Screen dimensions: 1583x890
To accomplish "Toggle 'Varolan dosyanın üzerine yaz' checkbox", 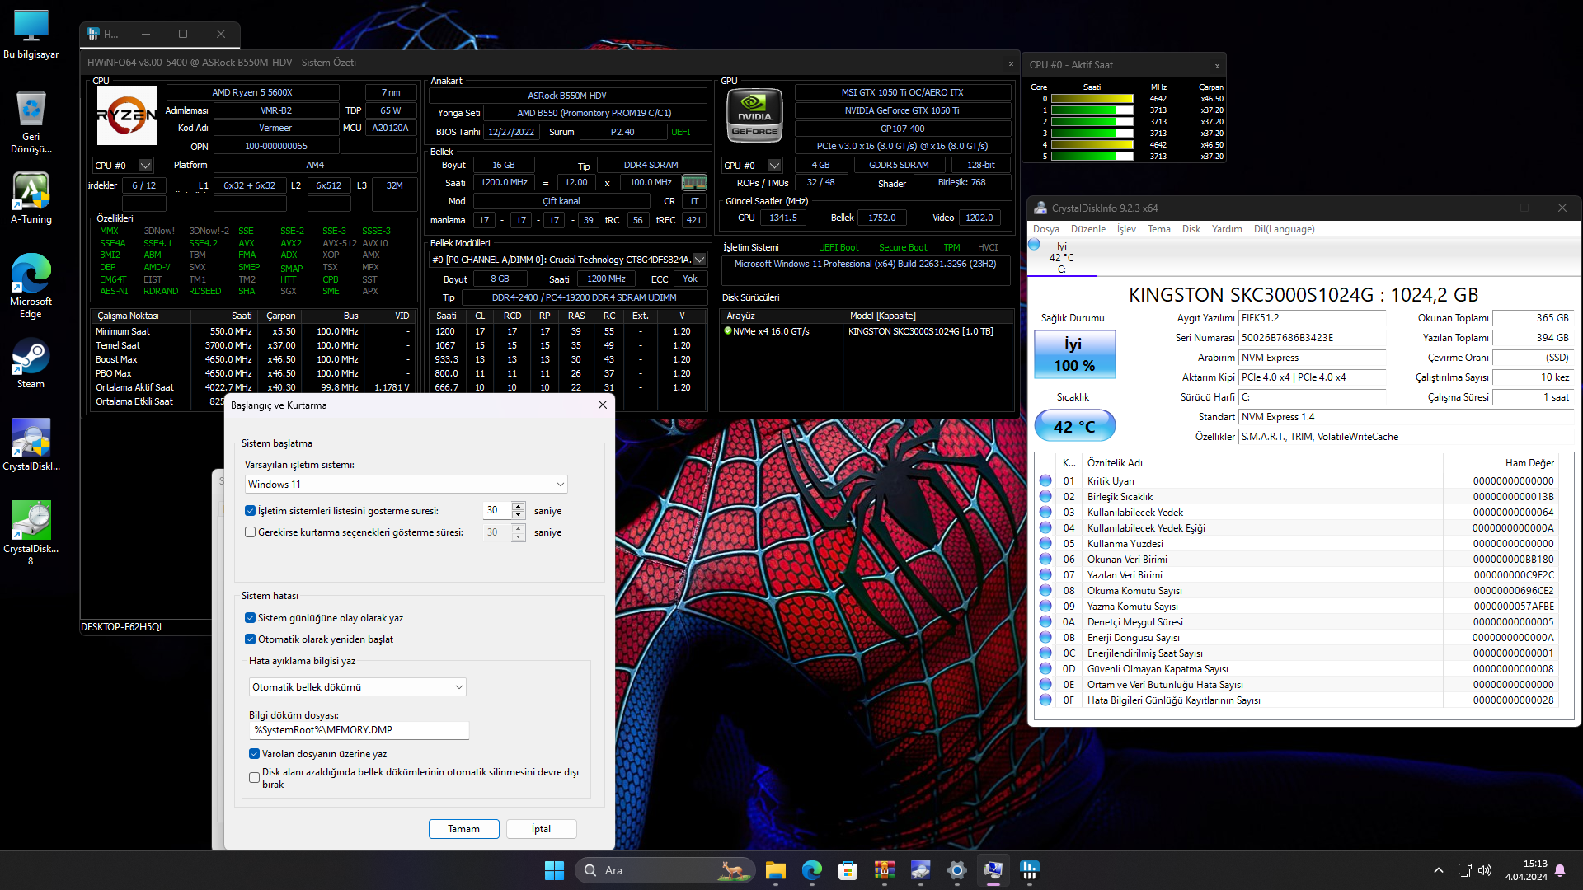I will coord(255,754).
